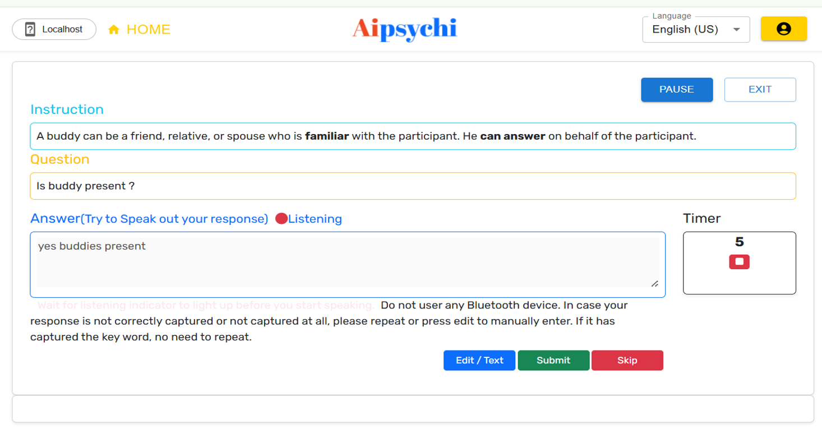This screenshot has height=428, width=822.
Task: Expand the English (US) language selector
Action: pyautogui.click(x=695, y=29)
